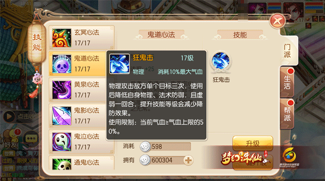325x181 pixels.
Task: Tap the plus icon to add silver
Action: pyautogui.click(x=188, y=160)
